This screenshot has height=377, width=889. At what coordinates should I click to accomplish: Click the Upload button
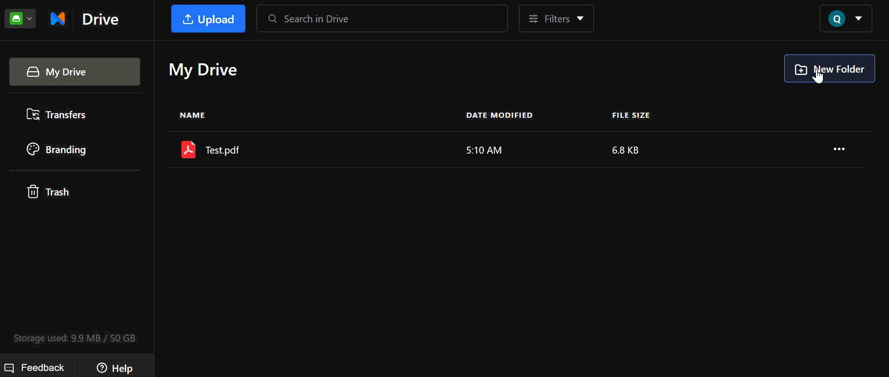coord(208,19)
